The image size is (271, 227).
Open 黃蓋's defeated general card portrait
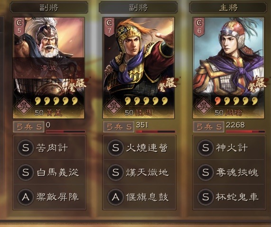click(48, 68)
